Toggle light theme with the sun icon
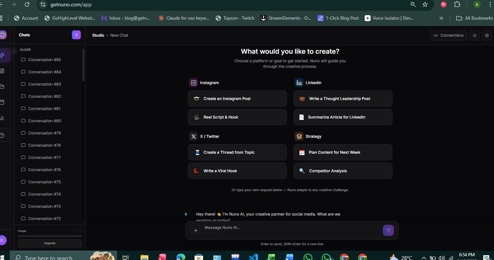The image size is (494, 260). click(x=474, y=36)
